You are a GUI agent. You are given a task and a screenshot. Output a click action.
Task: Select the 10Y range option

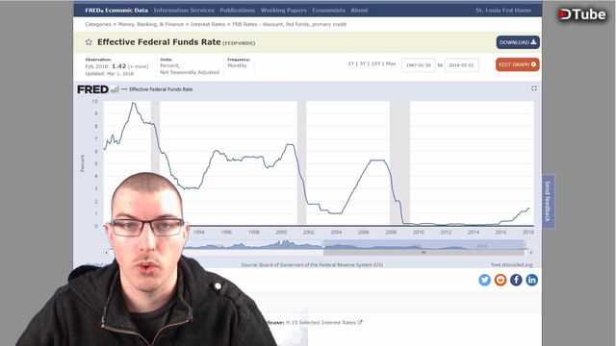pos(376,63)
